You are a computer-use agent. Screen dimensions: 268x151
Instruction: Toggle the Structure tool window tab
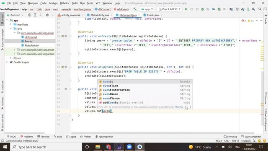[2, 87]
